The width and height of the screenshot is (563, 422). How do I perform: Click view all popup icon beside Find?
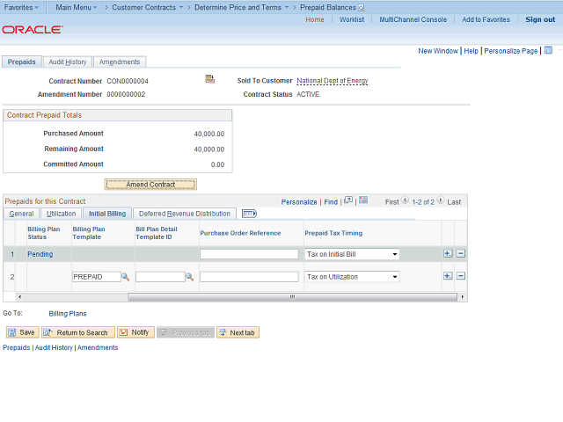tap(348, 200)
